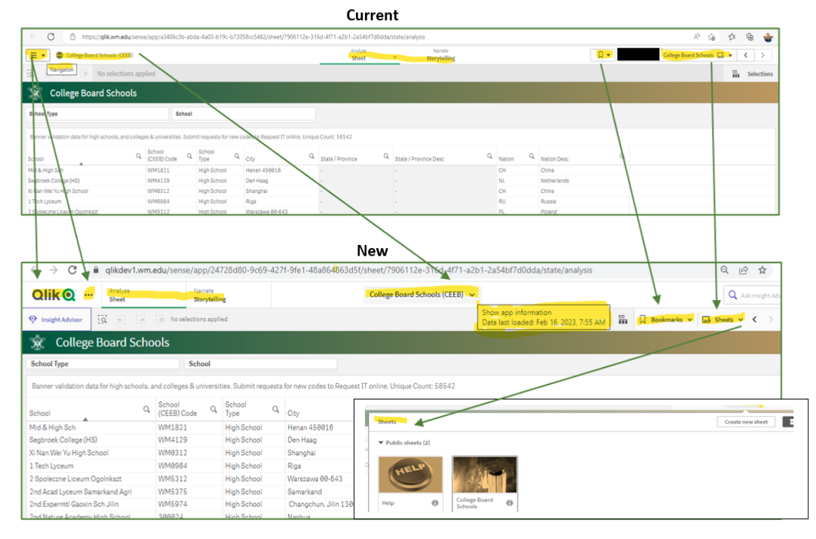Screen dimensions: 816x539
Task: Open the Insight Advisor button in New view
Action: point(57,320)
